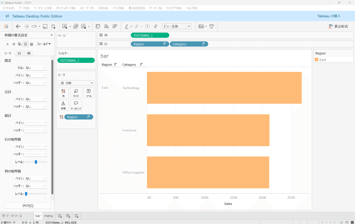Open the Size mark card
355x224 pixels.
(x=76, y=93)
